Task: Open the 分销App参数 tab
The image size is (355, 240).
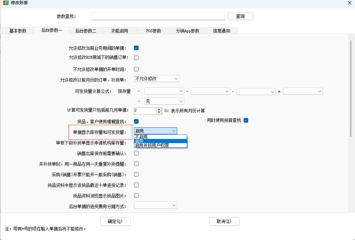Action: (187, 31)
